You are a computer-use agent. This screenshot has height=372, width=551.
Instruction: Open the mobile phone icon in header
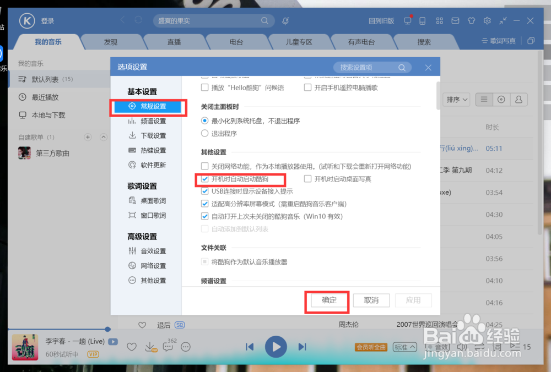pos(423,21)
